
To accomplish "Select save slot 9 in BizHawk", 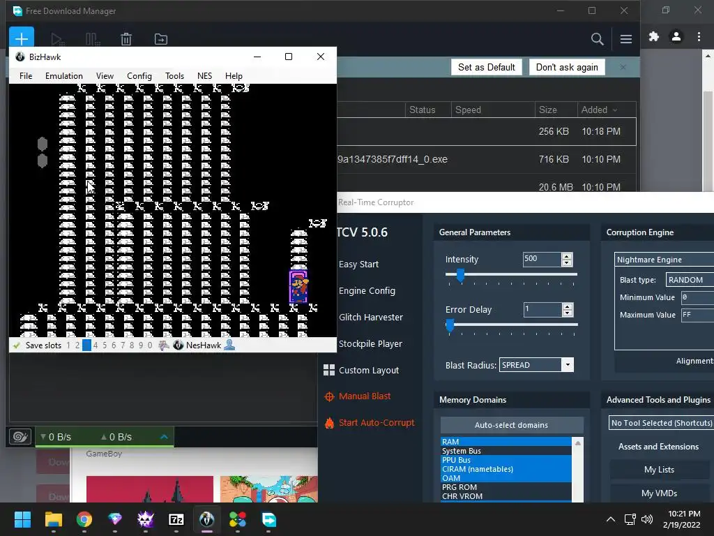I will 141,345.
